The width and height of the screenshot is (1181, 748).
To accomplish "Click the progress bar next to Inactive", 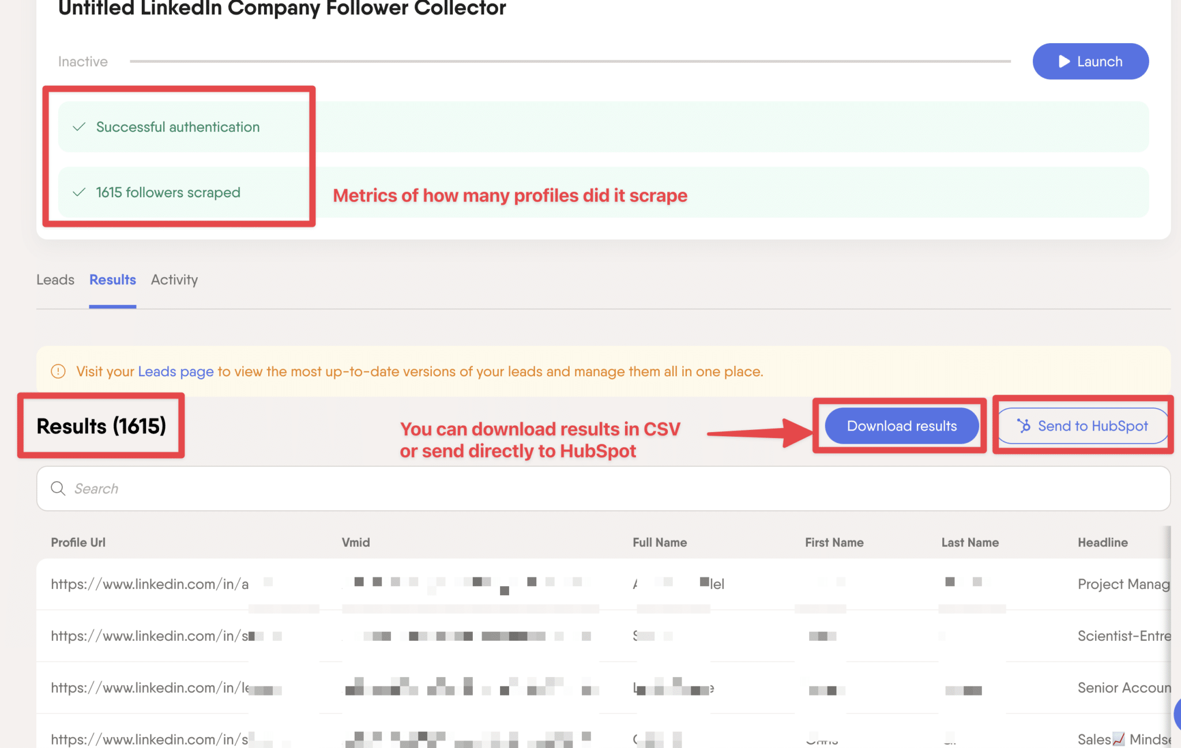I will pos(571,60).
